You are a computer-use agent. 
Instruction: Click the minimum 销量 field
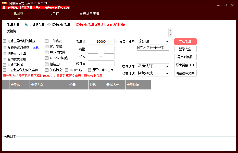coord(93,49)
